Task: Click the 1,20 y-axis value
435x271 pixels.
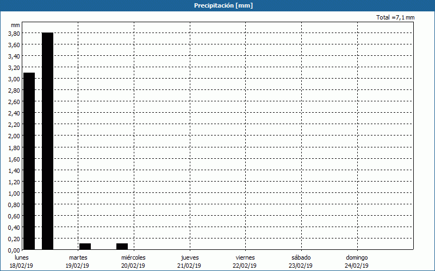Action: (x=14, y=182)
